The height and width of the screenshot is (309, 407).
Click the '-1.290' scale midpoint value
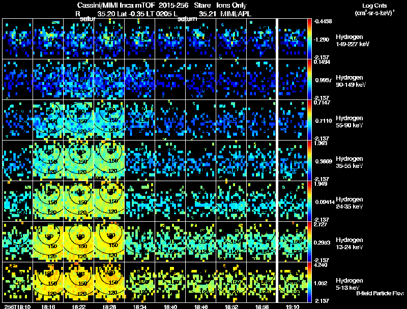click(x=322, y=40)
